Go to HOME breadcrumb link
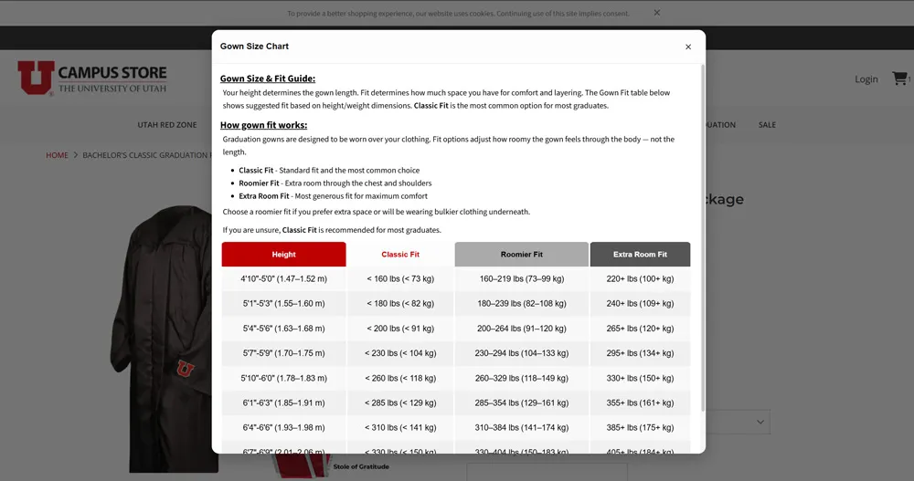Screen dimensions: 914x481 coord(57,155)
